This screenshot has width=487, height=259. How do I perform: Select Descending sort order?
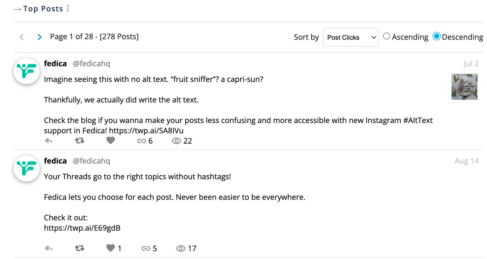437,36
